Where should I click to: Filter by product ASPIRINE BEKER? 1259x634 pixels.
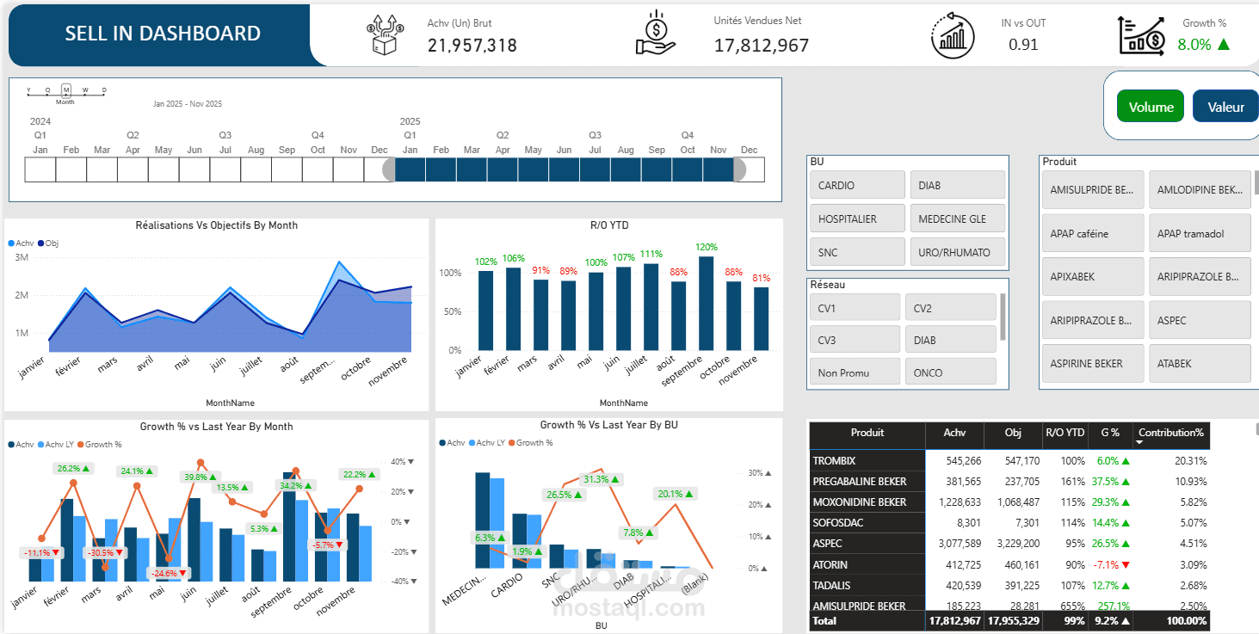coord(1093,363)
